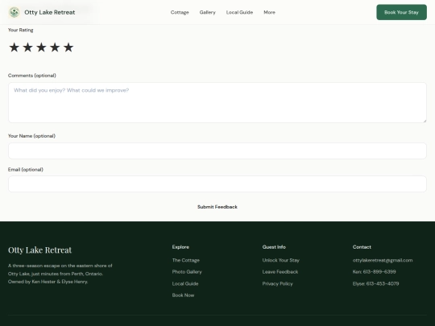Open the Cottage nav menu item
Screen dimensions: 435x326
[x=180, y=12]
